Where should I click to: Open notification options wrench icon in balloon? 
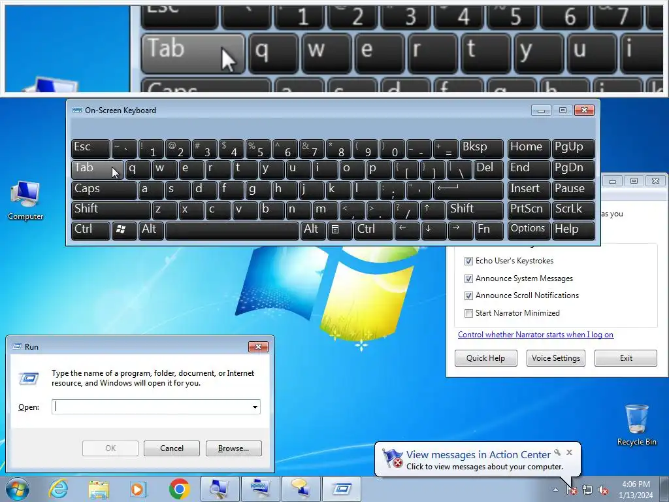point(557,452)
